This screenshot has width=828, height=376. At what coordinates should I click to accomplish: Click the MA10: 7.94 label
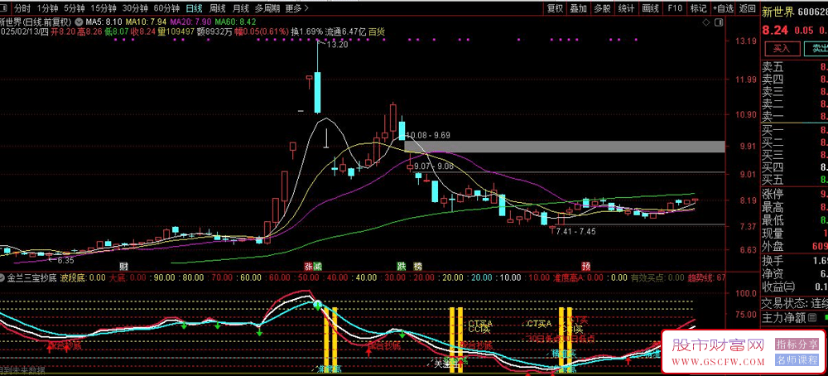[x=147, y=22]
